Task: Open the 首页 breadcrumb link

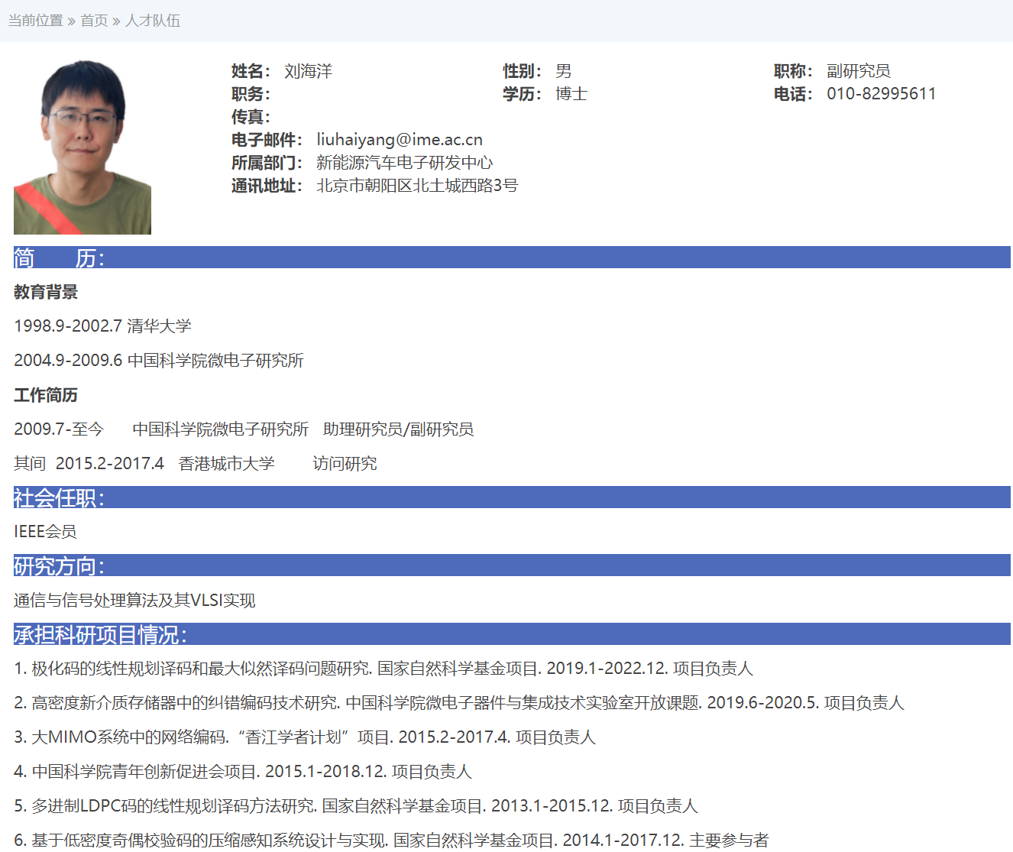Action: [94, 21]
